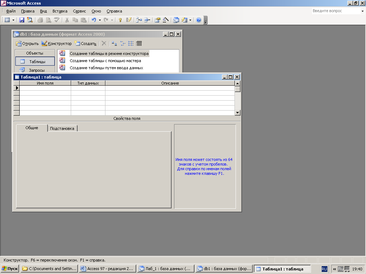The height and width of the screenshot is (274, 366).
Task: Click the Properties icon in toolbar
Action: [x=158, y=20]
